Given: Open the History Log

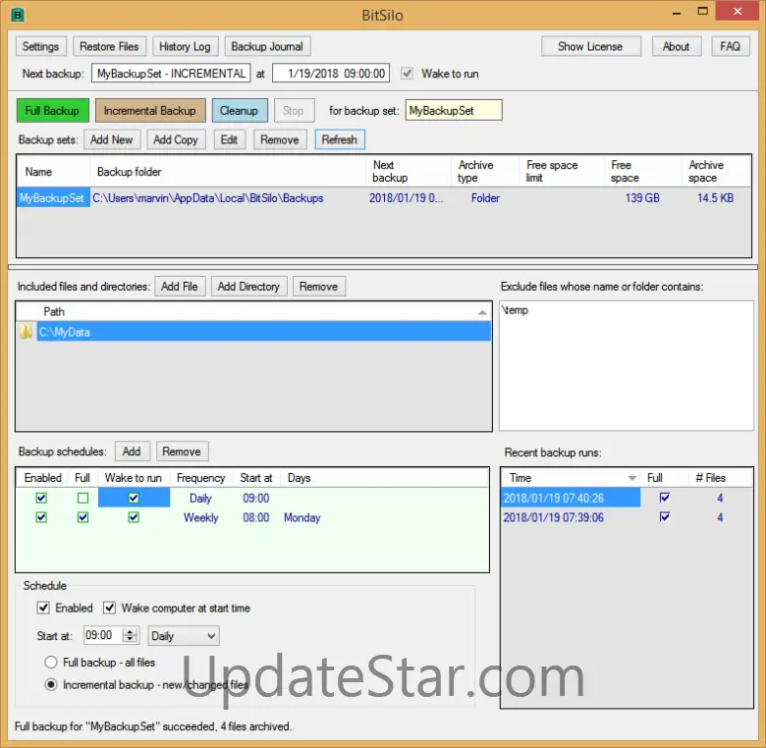Looking at the screenshot, I should [x=186, y=46].
